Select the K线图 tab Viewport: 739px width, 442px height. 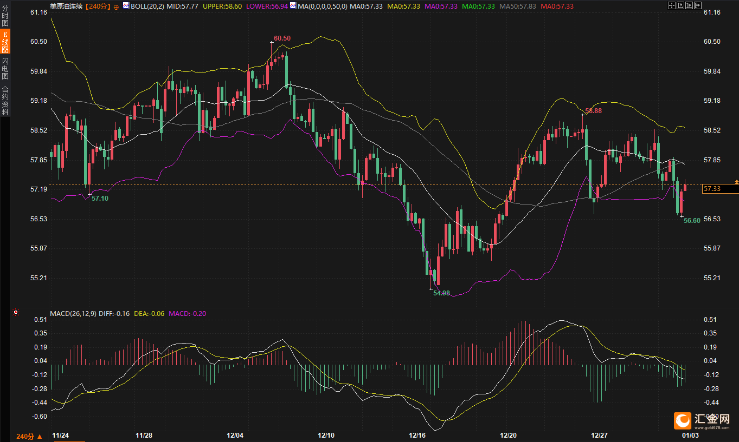tap(5, 42)
